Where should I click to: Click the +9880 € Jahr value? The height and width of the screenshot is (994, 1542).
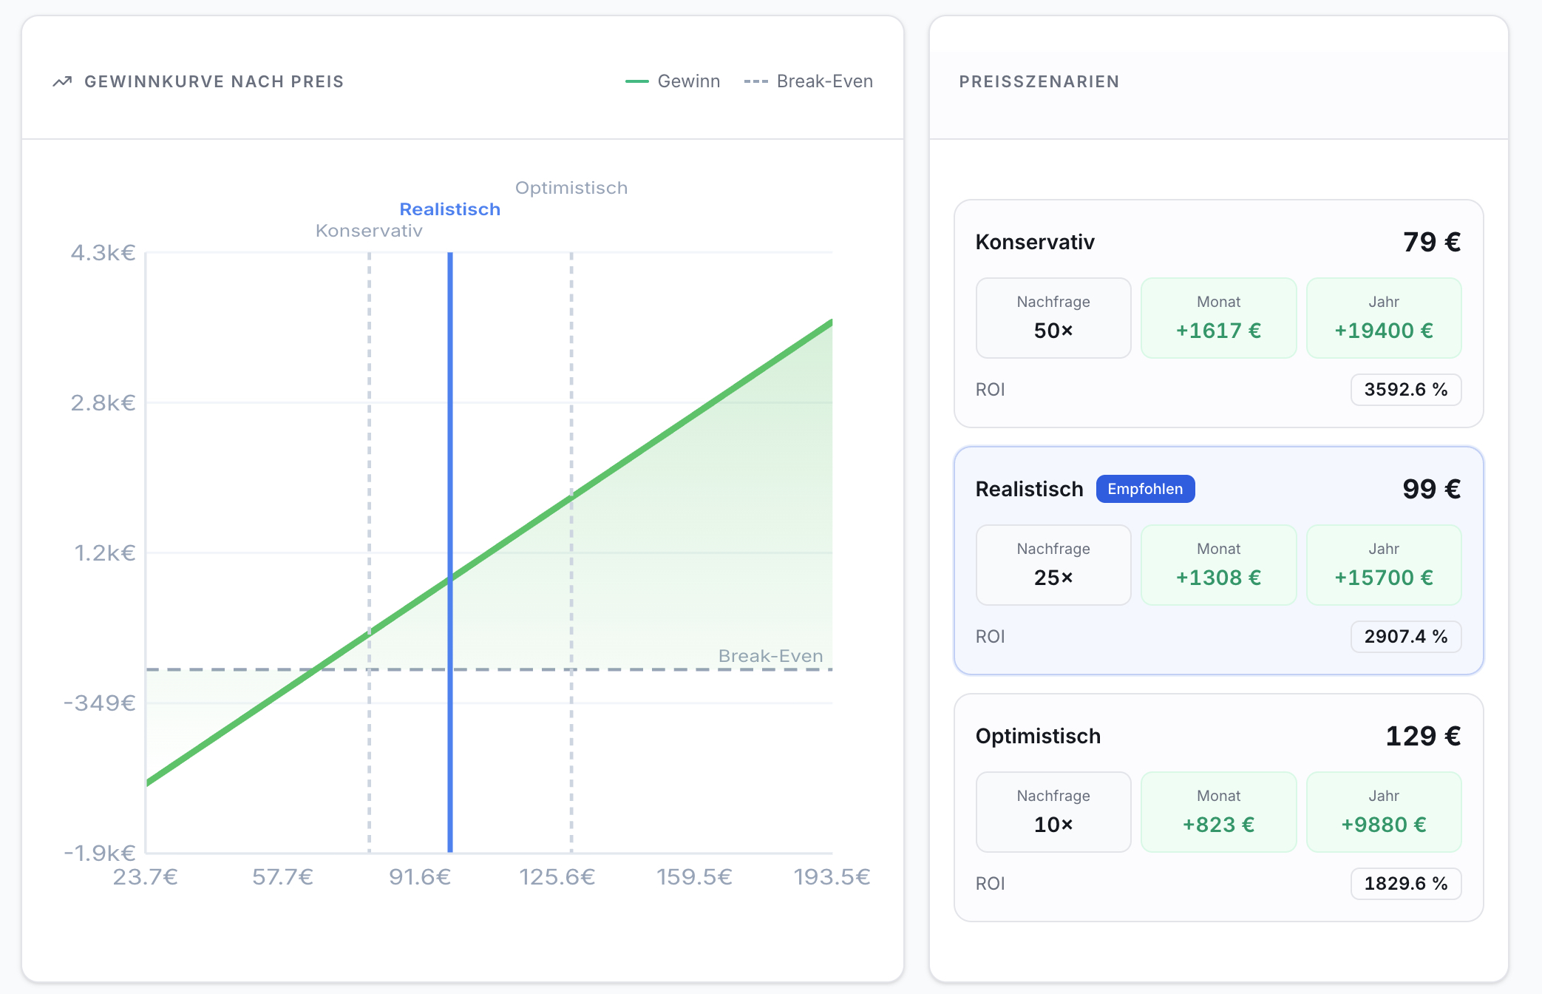(x=1384, y=825)
